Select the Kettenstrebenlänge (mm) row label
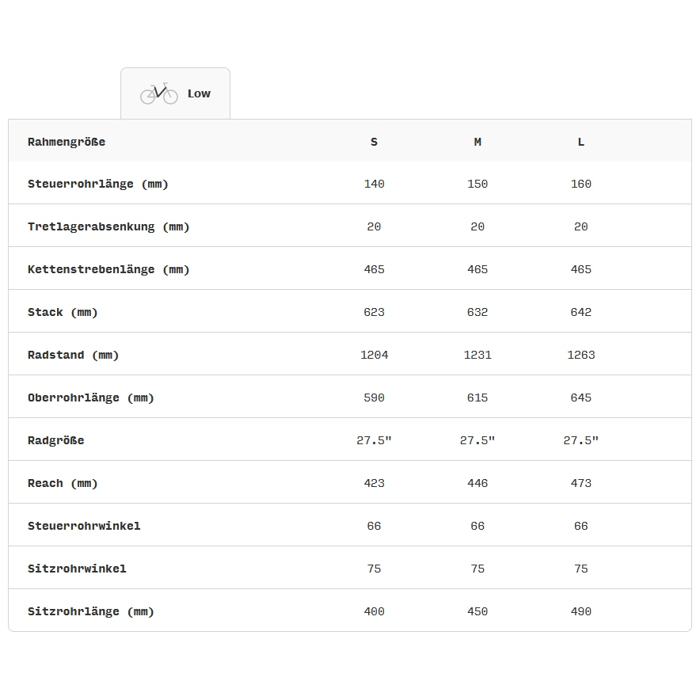The image size is (700, 700). [x=108, y=269]
